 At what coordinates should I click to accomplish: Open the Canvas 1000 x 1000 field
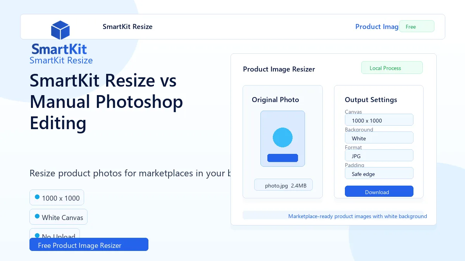379,120
